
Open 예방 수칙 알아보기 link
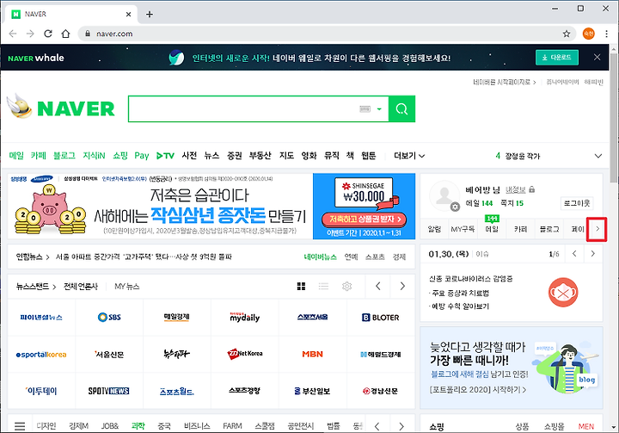[460, 306]
